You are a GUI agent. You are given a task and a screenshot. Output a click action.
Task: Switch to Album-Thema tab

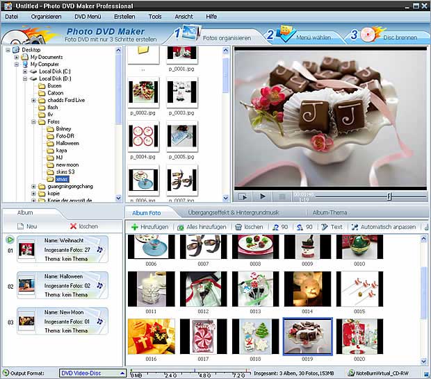coord(330,212)
